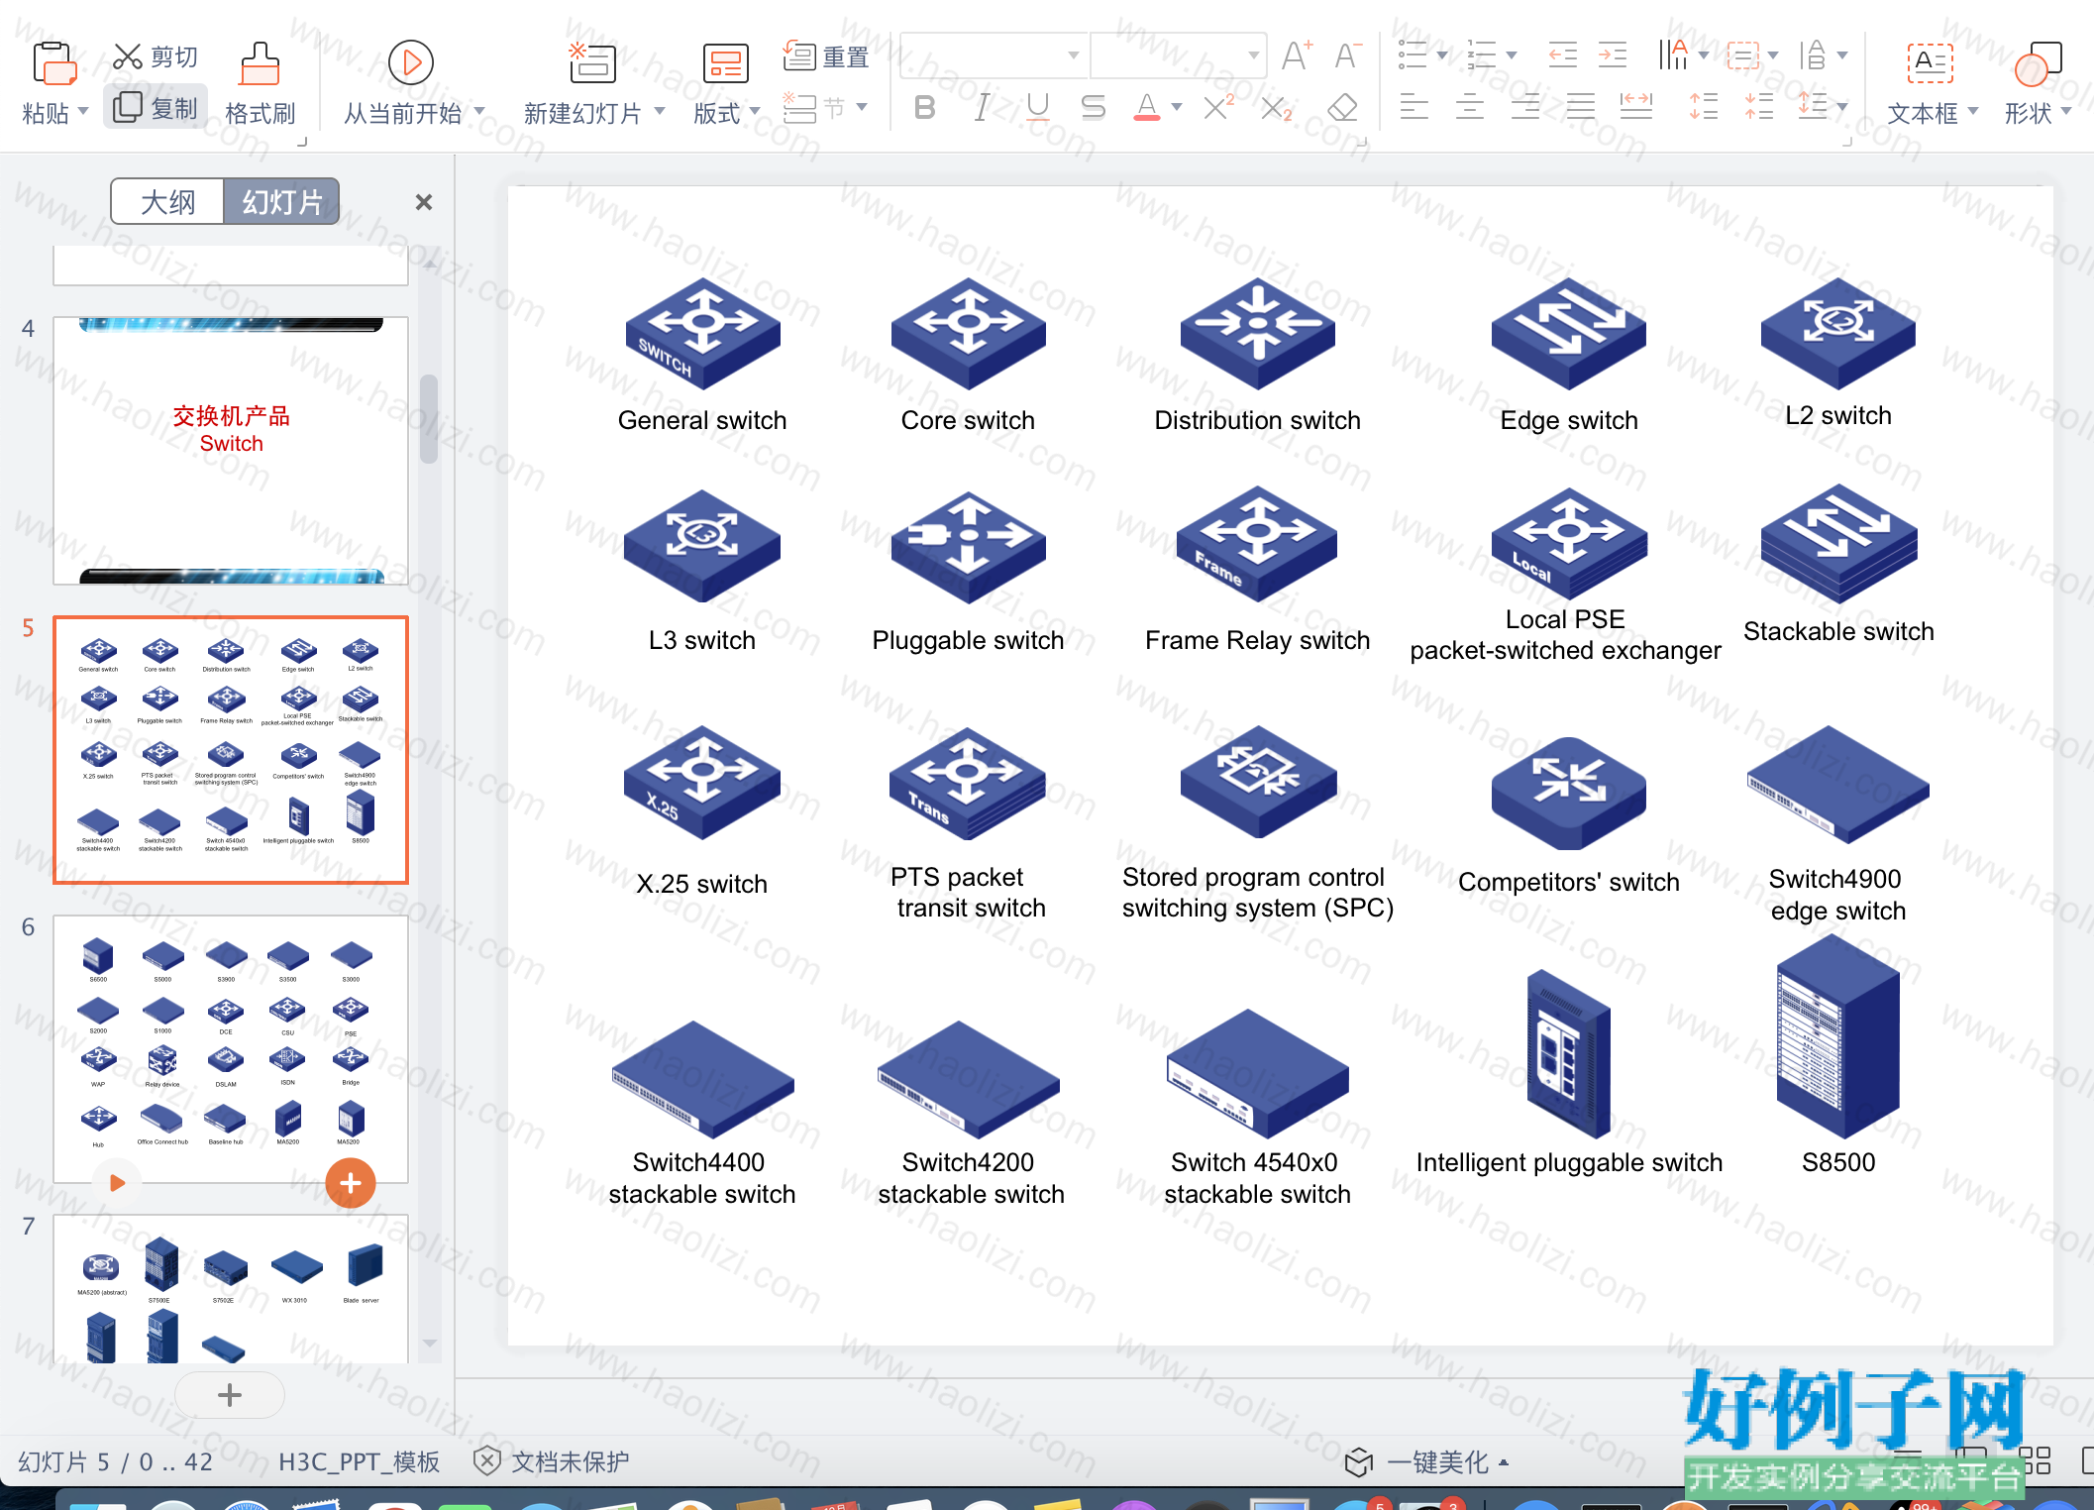Select slide 7 thumbnail
The height and width of the screenshot is (1510, 2094).
click(231, 1288)
